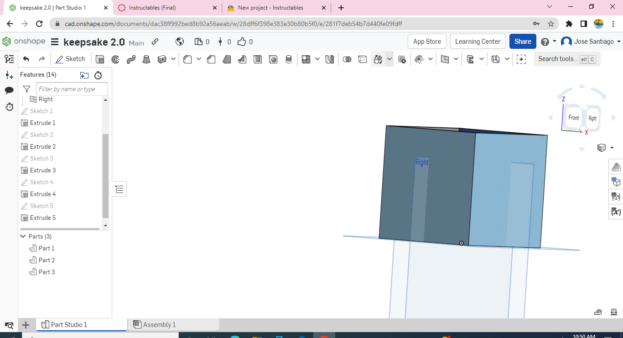Expand the Transform tool dropdown arrow
Viewport: 623px width, 338px height.
point(389,59)
